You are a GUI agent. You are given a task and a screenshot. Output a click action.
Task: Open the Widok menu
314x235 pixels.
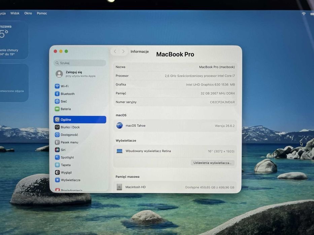15,13
